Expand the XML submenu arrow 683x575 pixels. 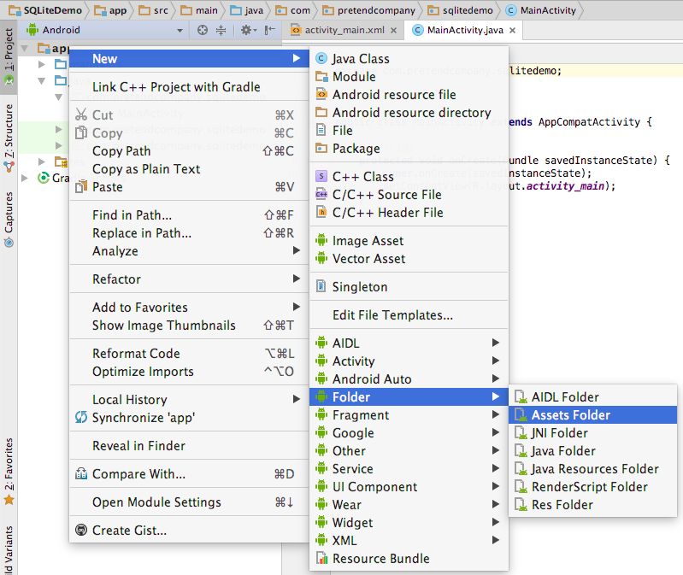[495, 540]
